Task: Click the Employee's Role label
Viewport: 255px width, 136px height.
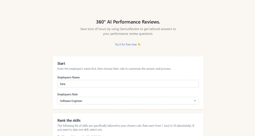Action: (x=68, y=94)
